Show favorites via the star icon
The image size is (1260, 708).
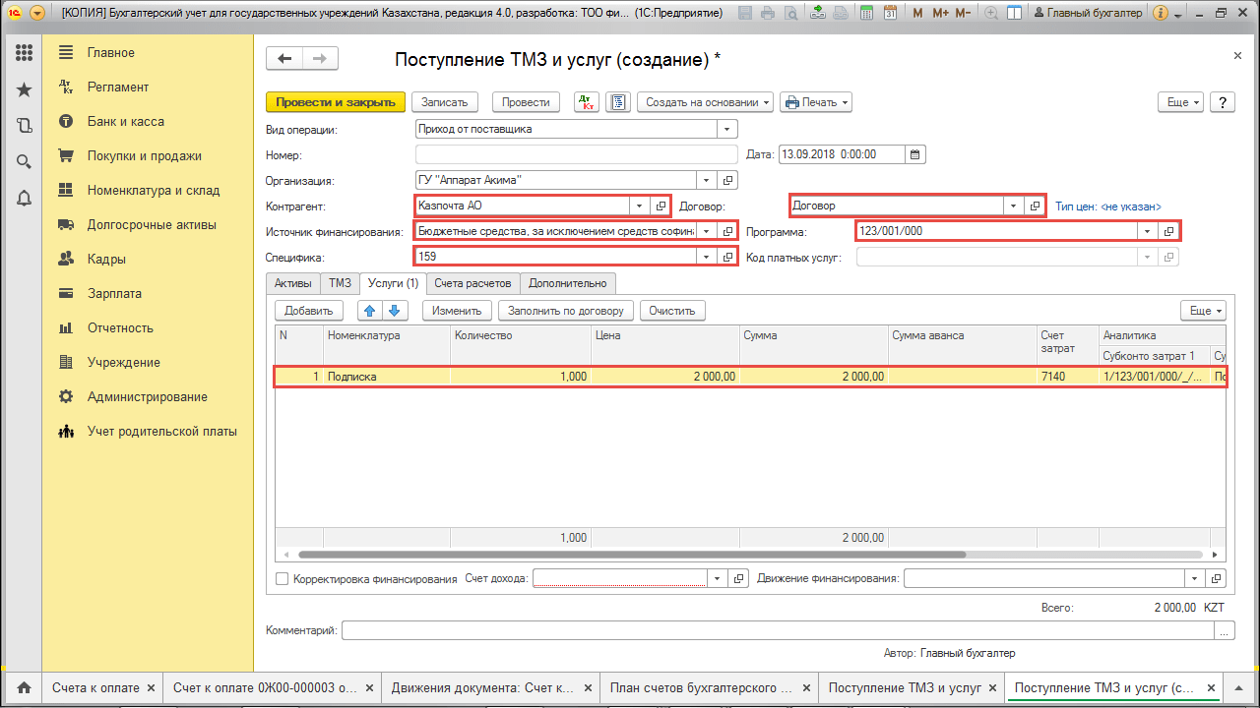coord(24,88)
